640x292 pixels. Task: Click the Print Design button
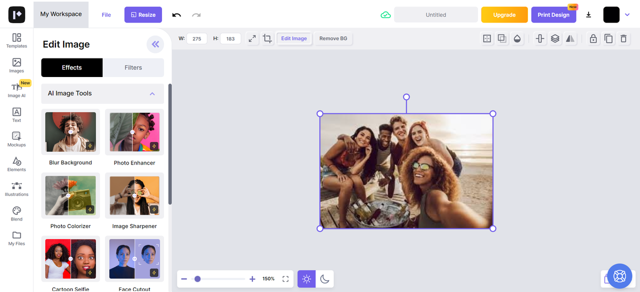(553, 15)
